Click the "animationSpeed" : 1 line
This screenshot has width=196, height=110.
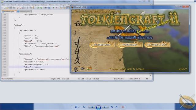pyautogui.click(x=36, y=64)
